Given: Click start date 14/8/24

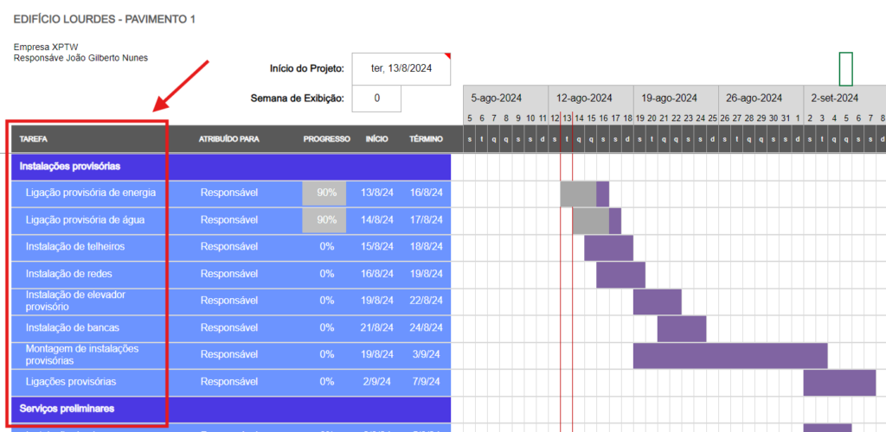Looking at the screenshot, I should click(377, 220).
